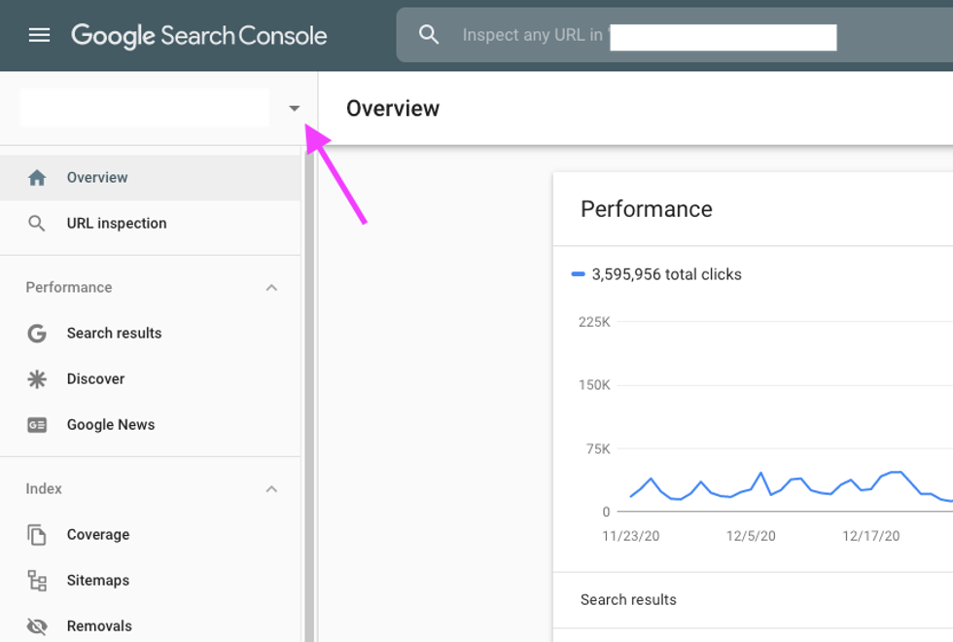Open Search results row in Performance card
This screenshot has width=953, height=642.
pyautogui.click(x=628, y=600)
